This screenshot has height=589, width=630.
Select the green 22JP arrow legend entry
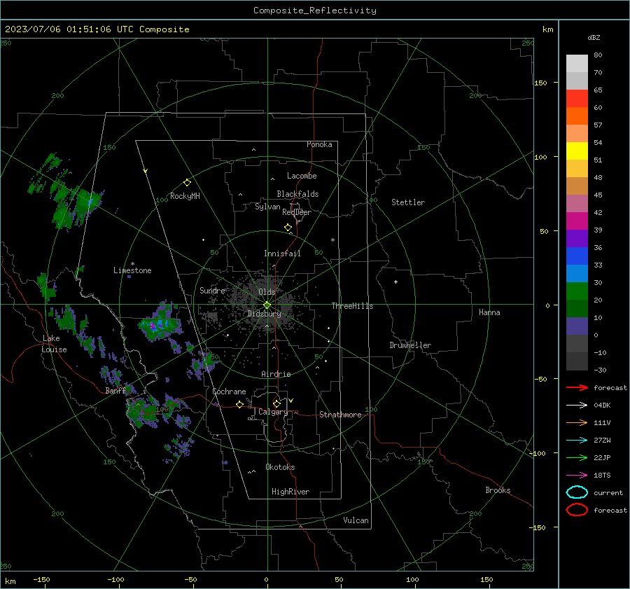point(577,457)
